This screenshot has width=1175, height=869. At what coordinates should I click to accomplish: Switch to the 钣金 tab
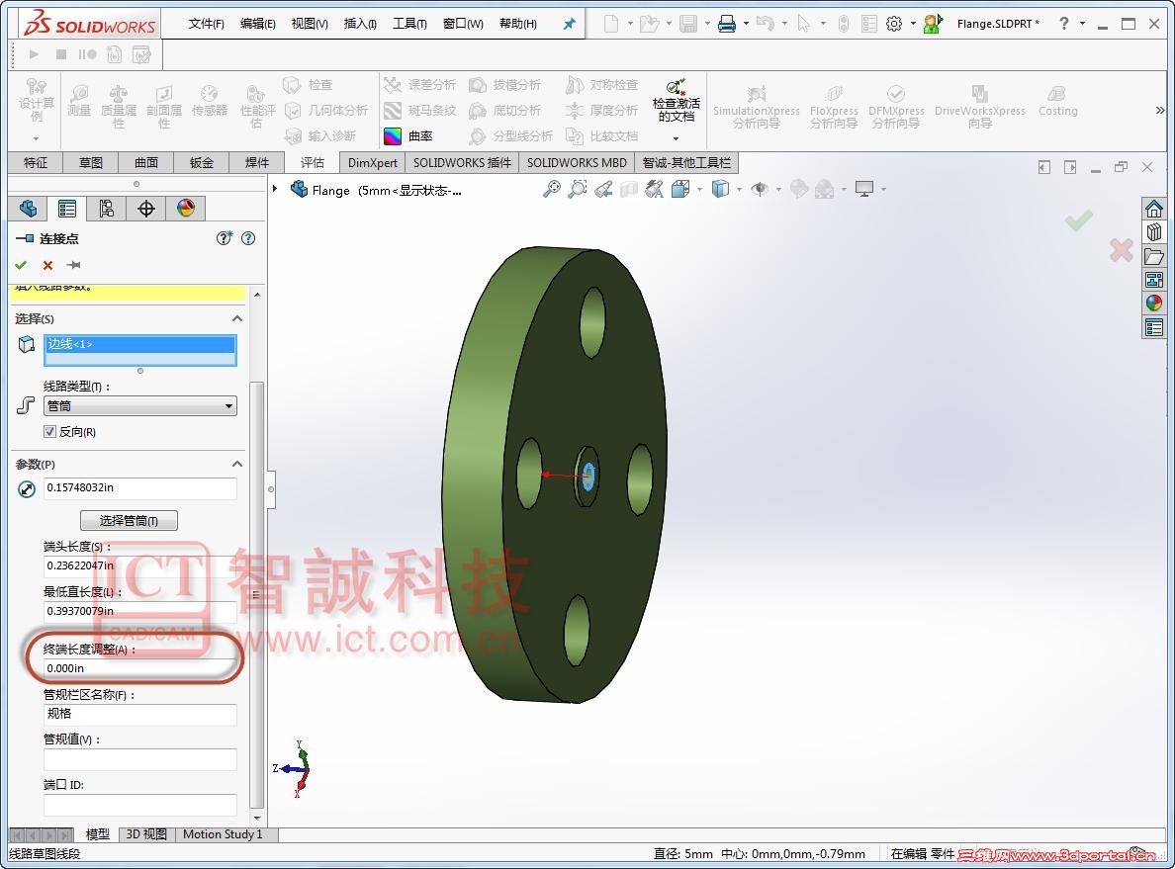click(202, 162)
